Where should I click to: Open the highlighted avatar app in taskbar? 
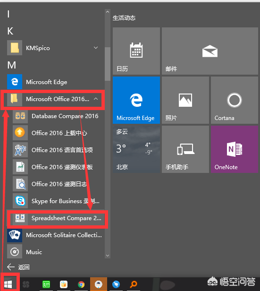tap(99, 284)
